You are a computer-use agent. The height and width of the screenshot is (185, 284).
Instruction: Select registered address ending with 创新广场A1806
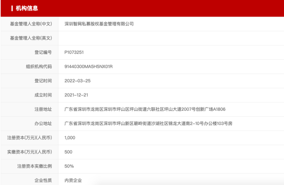click(145, 109)
